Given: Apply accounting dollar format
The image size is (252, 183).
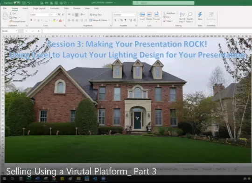Looking at the screenshot, I should tap(115, 20).
